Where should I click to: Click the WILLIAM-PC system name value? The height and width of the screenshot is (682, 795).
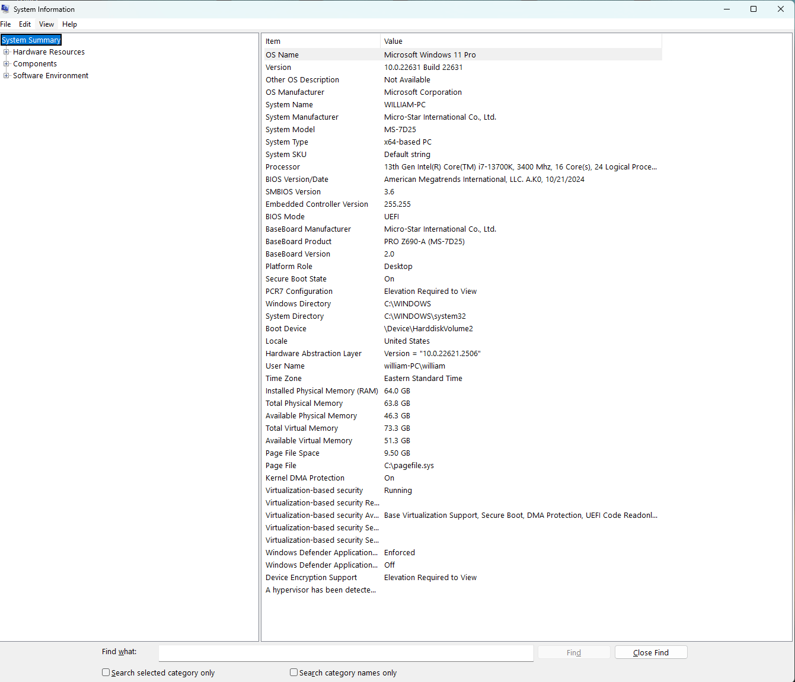[x=405, y=104]
